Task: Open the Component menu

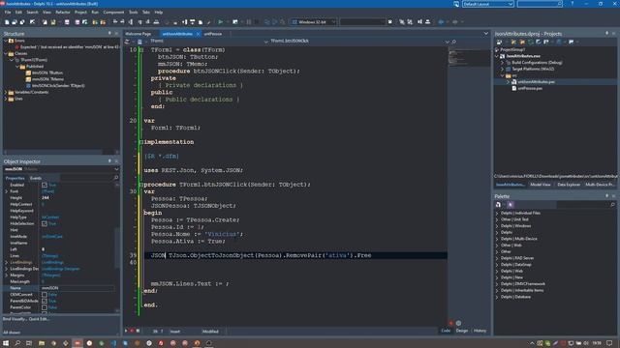Action: point(113,13)
